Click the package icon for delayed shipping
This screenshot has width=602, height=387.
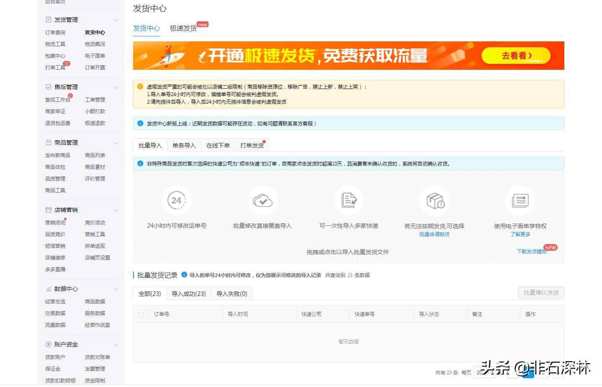coord(434,200)
